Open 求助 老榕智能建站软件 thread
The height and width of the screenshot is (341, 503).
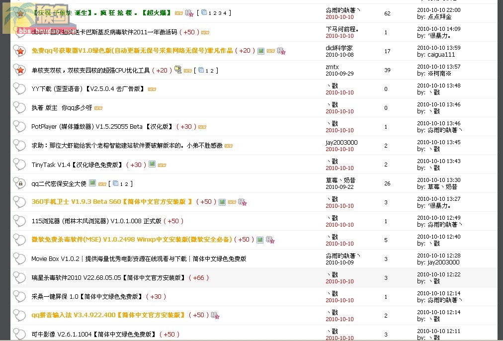click(x=127, y=146)
